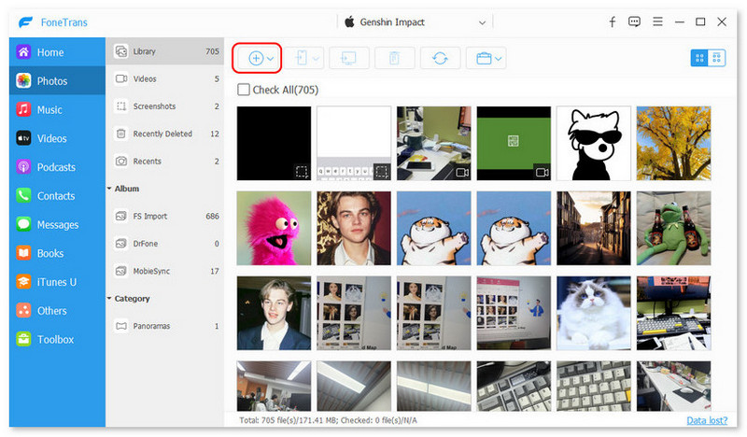Expand the Export to device dropdown arrow
Viewport: 747px width, 437px height.
pos(316,59)
